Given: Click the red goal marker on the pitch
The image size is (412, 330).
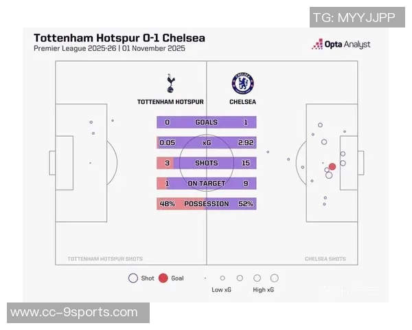Looking at the screenshot, I should tap(332, 166).
